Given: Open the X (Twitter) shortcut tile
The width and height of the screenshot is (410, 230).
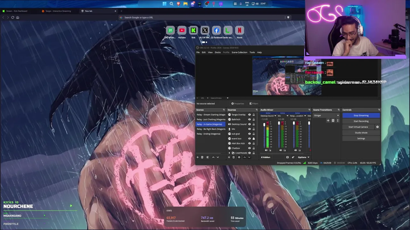Looking at the screenshot, I should 205,31.
